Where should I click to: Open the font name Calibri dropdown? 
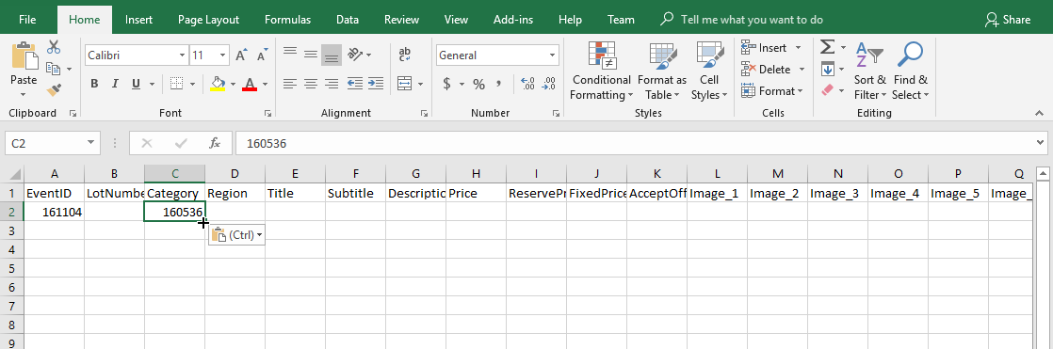pos(183,56)
